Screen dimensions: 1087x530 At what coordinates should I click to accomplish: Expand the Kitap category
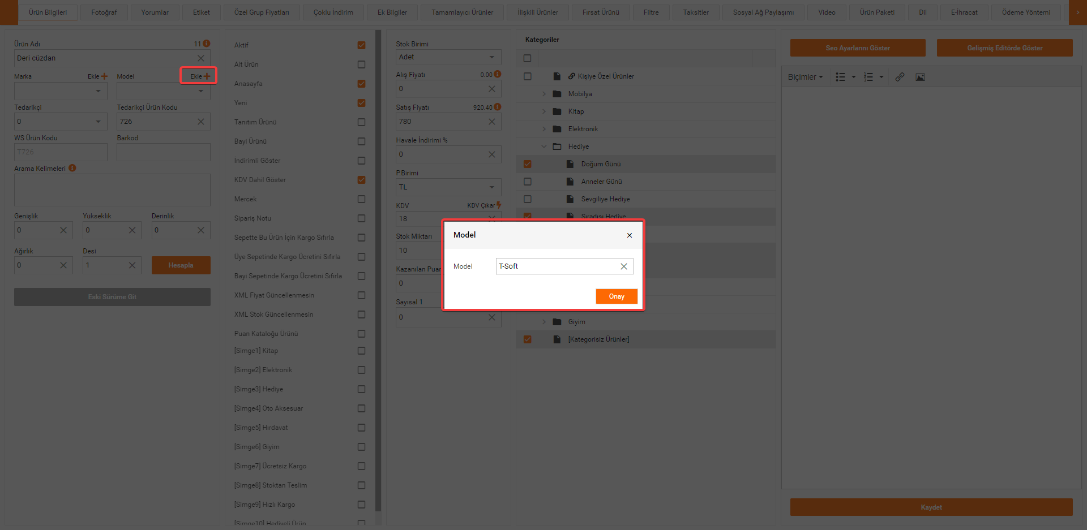(x=544, y=111)
